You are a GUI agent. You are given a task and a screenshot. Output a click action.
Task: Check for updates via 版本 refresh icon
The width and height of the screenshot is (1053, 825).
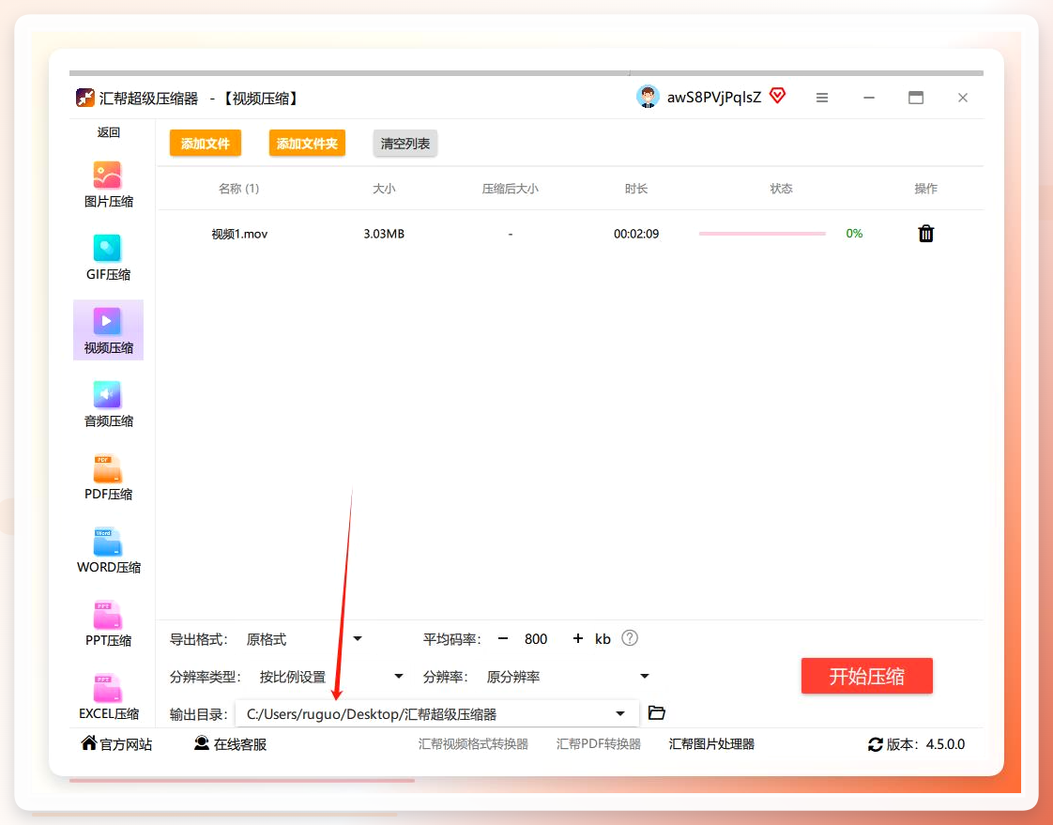(x=875, y=744)
